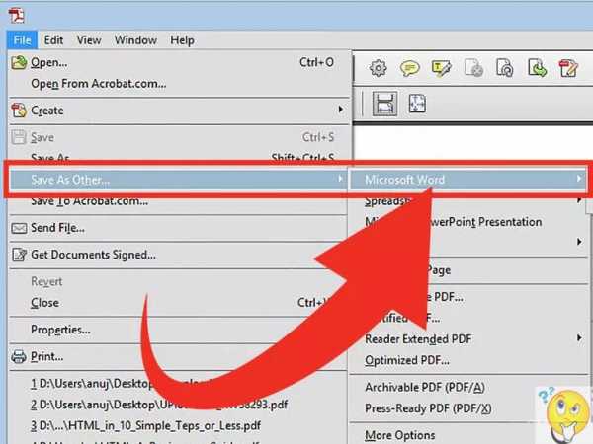Open the Window menu

click(x=135, y=40)
